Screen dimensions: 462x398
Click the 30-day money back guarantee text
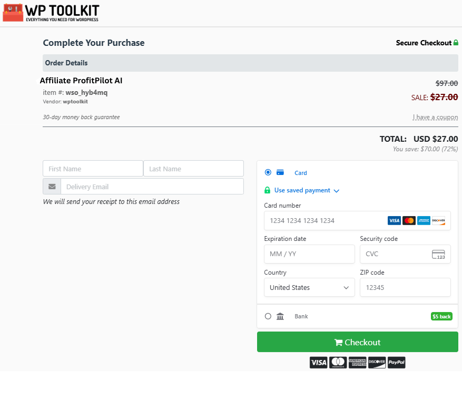pyautogui.click(x=81, y=117)
